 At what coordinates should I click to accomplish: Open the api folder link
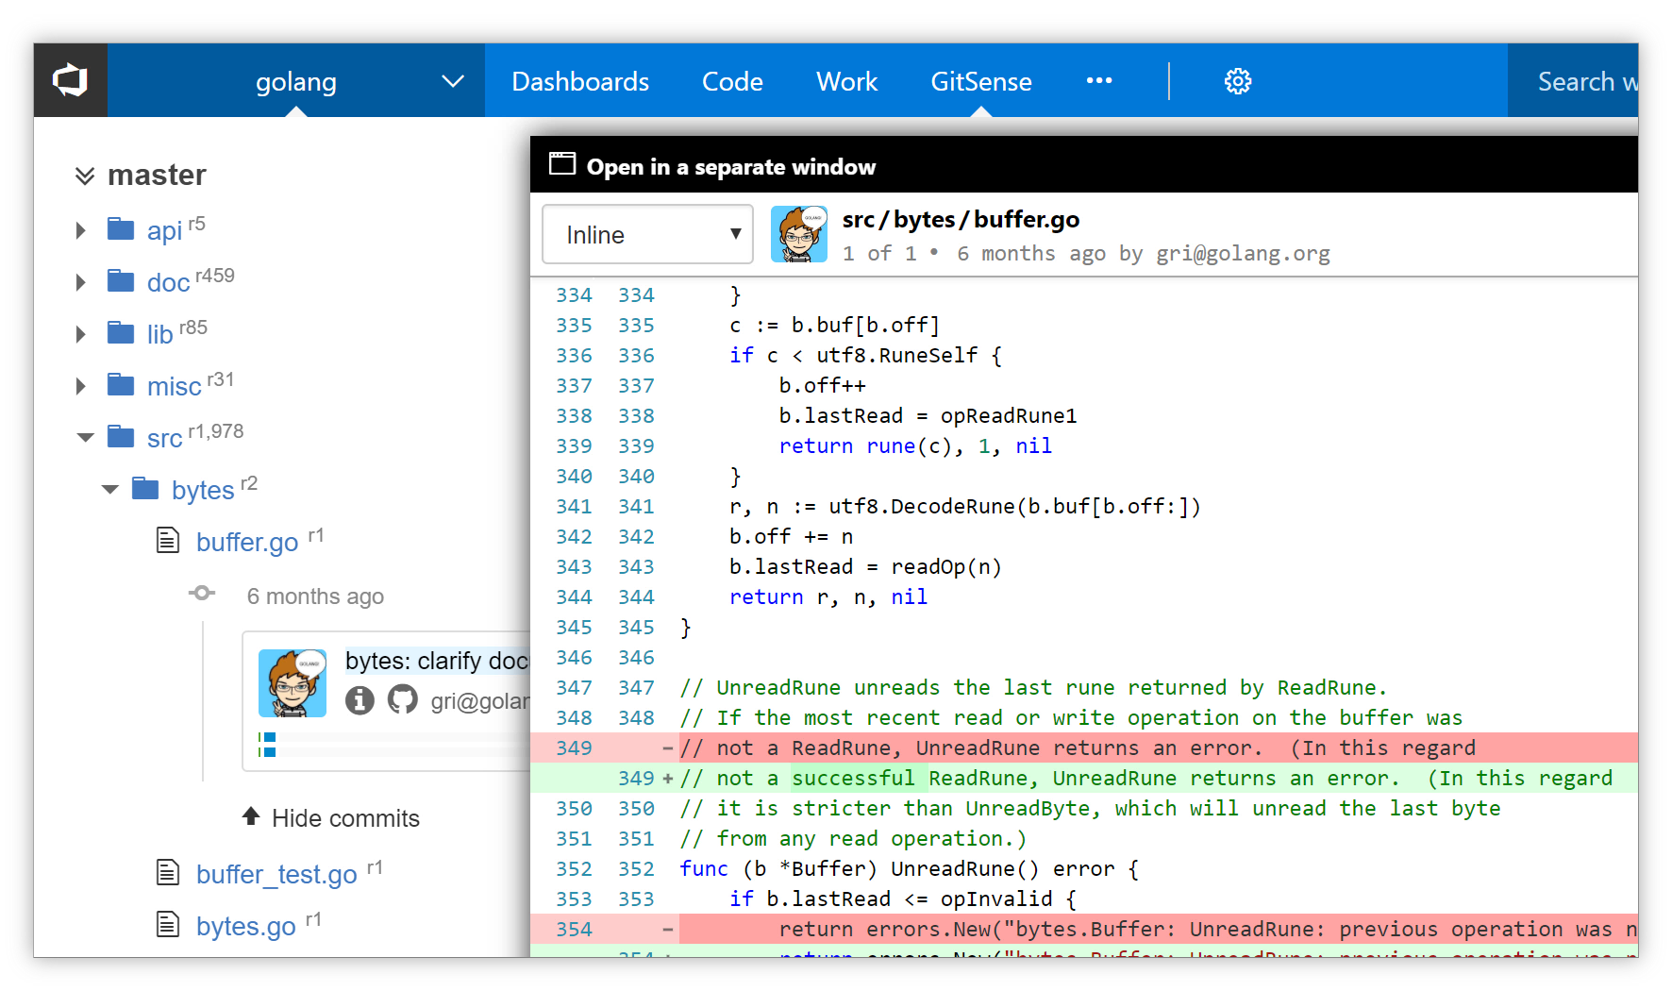click(164, 230)
